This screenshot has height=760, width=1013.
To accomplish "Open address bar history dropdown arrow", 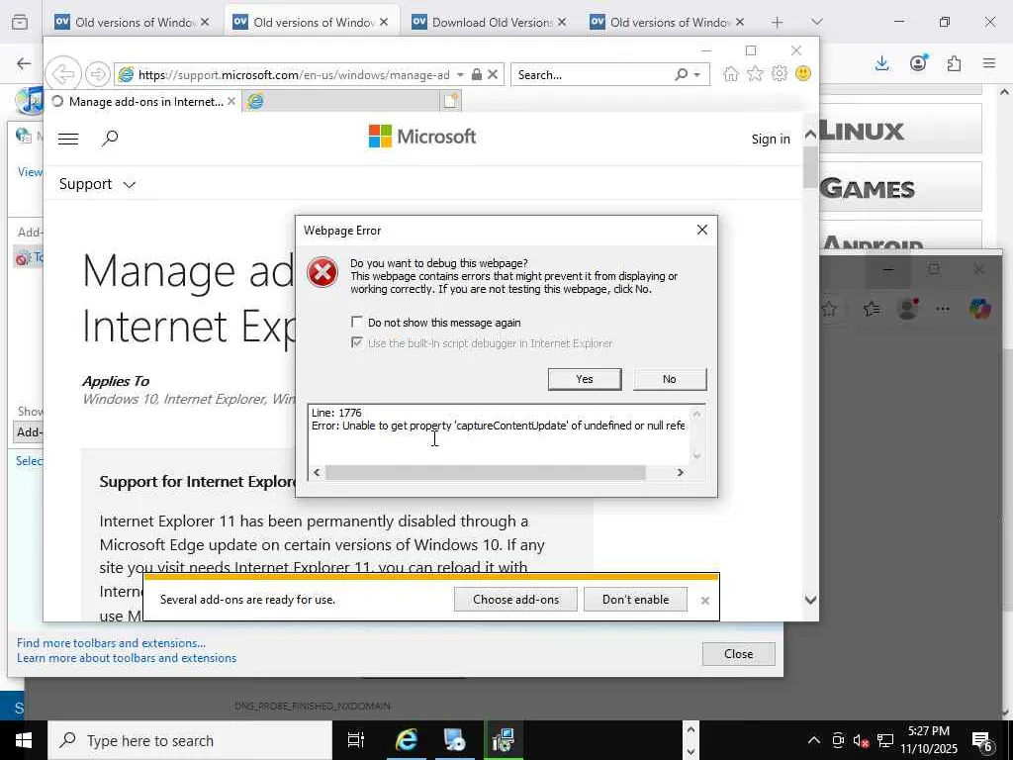I will click(460, 75).
